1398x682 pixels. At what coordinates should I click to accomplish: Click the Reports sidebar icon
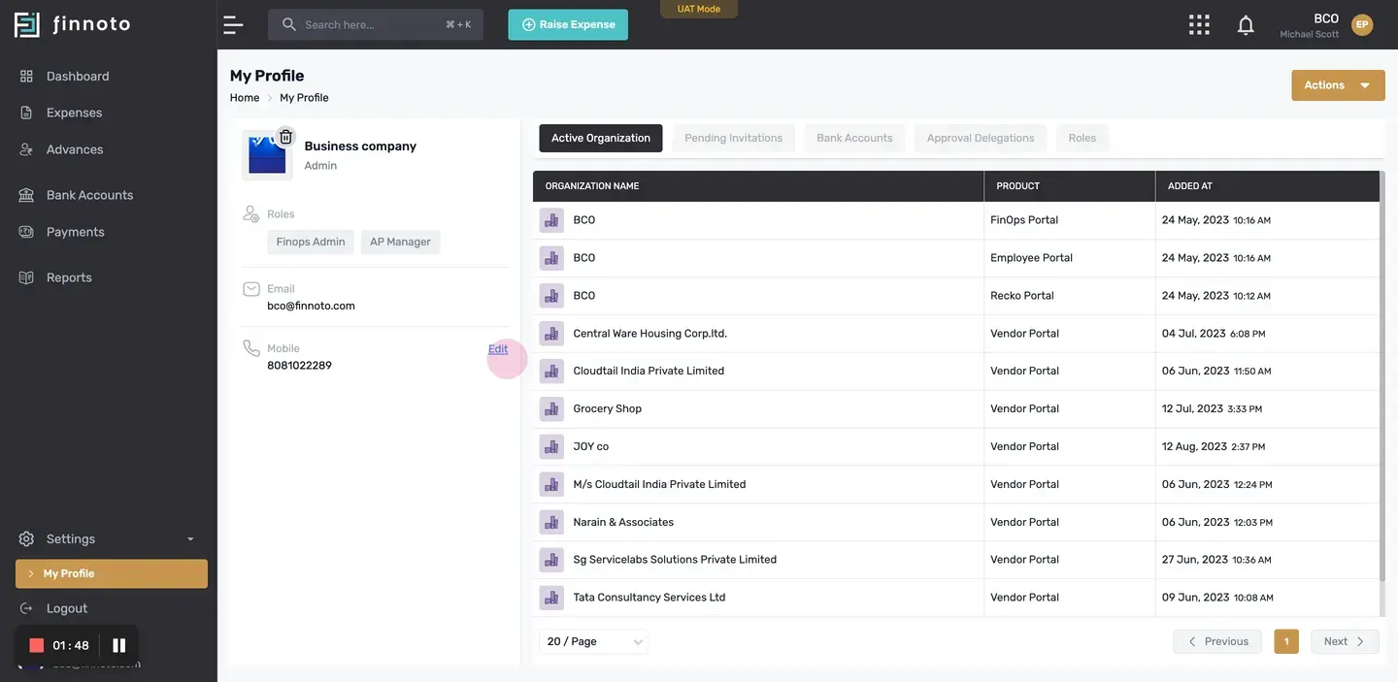click(x=26, y=277)
